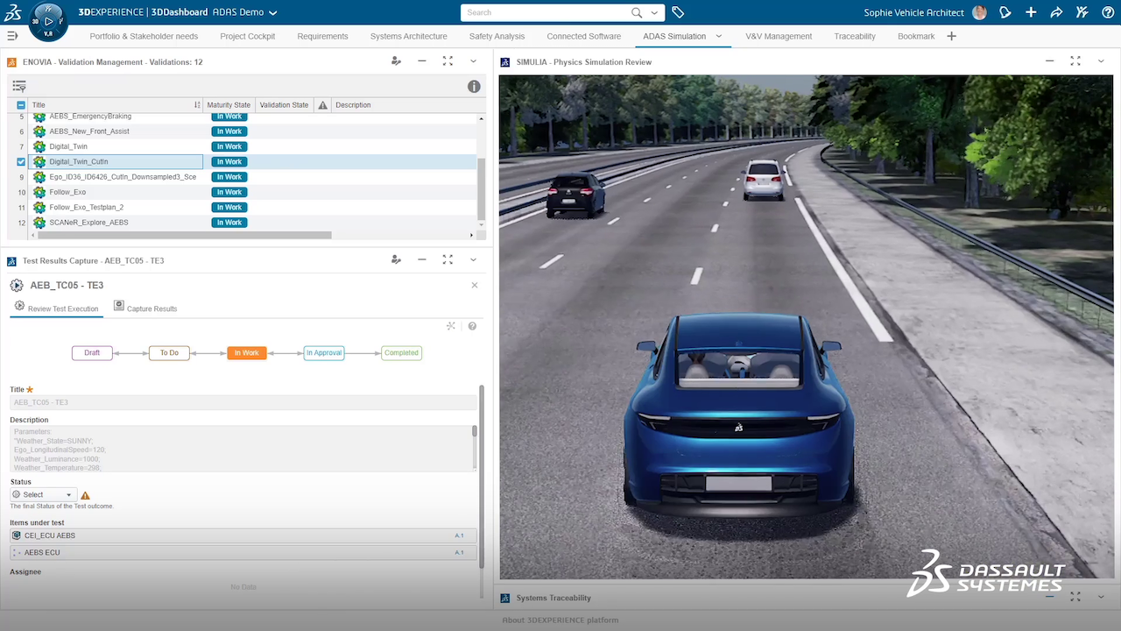Screen dimensions: 1121x631
Task: Select the SCANeR_Explore_AEBS validation row
Action: (x=242, y=223)
